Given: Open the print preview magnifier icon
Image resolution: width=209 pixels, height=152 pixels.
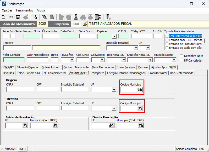Looking at the screenshot, I should click(x=35, y=17).
